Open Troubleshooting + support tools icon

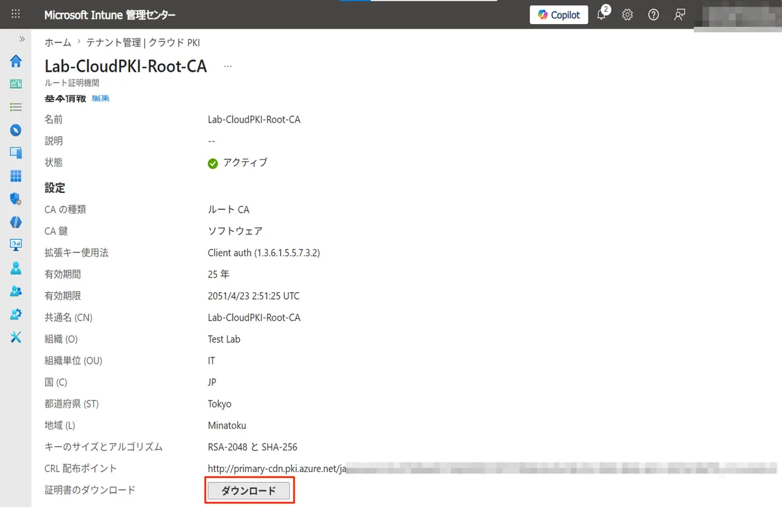pyautogui.click(x=16, y=337)
